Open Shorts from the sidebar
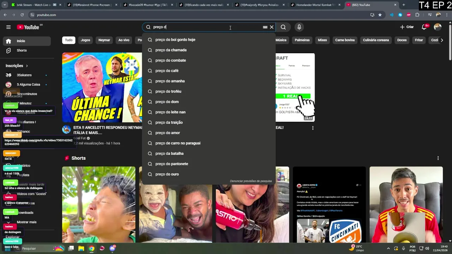 [27, 50]
